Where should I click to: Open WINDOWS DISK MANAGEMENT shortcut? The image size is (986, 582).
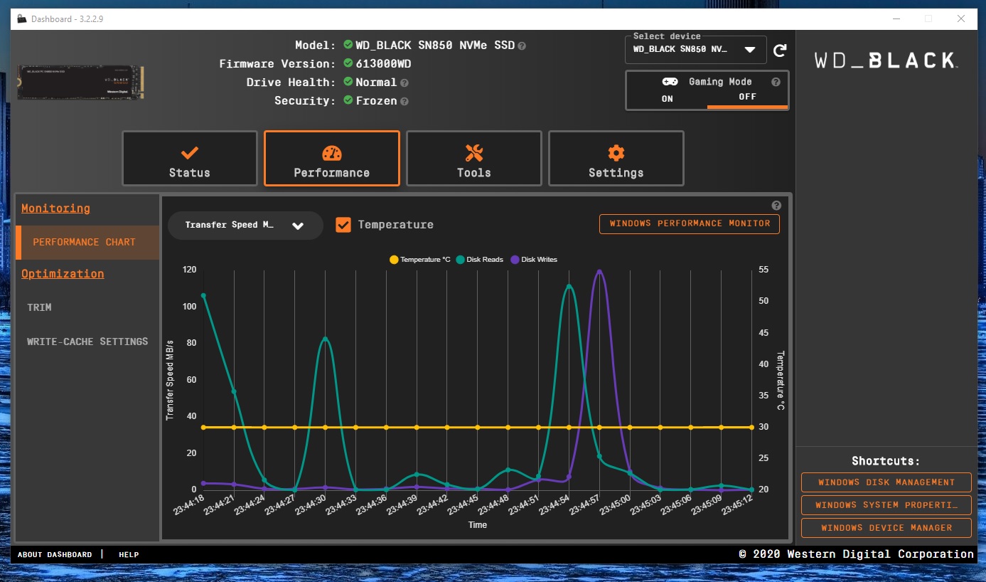pos(886,482)
